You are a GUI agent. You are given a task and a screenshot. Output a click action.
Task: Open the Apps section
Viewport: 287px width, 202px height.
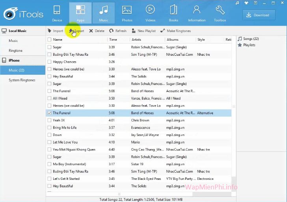point(80,13)
